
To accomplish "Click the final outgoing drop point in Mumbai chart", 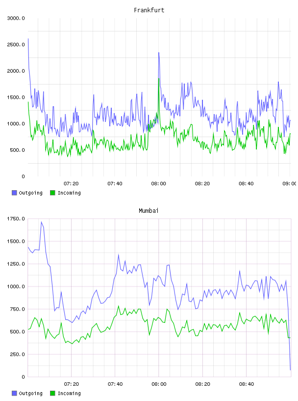I will [290, 370].
